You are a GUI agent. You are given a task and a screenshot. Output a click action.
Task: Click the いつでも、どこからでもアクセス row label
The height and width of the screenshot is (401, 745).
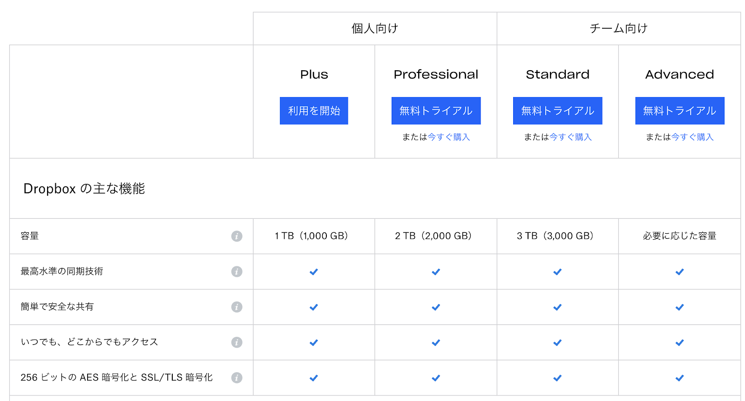(89, 342)
